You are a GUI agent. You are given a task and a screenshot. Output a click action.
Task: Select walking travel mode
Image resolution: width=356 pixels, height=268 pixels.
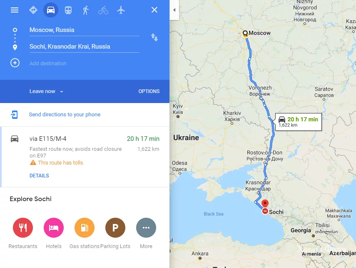click(86, 10)
